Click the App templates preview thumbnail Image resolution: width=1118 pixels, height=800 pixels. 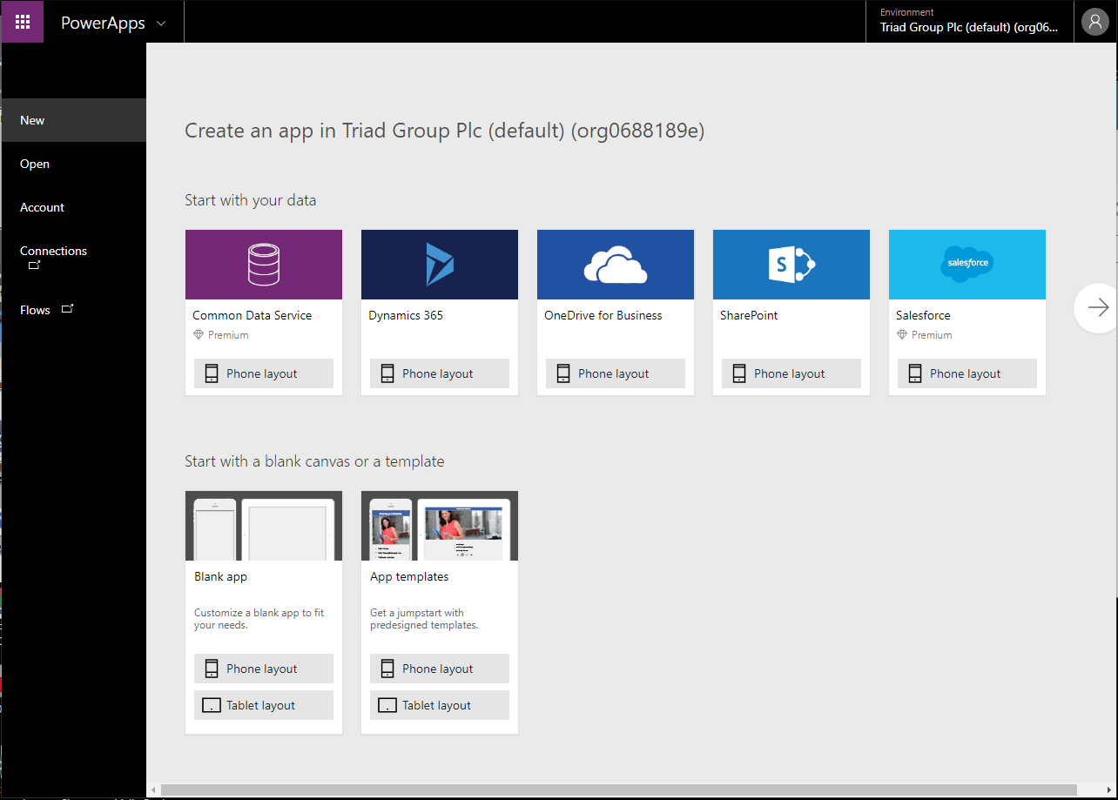[x=440, y=526]
